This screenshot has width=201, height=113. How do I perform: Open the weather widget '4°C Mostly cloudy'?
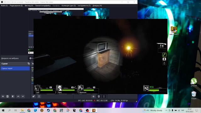point(153,110)
